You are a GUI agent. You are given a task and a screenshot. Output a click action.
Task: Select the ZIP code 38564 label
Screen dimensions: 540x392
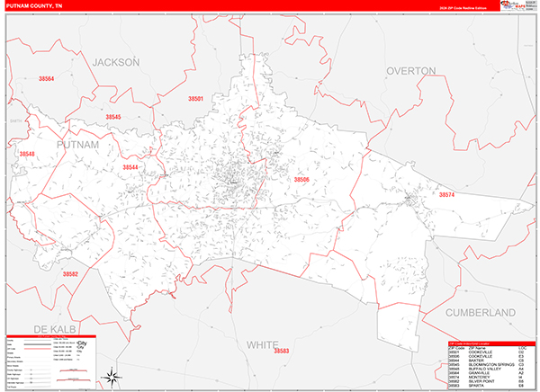[46, 79]
